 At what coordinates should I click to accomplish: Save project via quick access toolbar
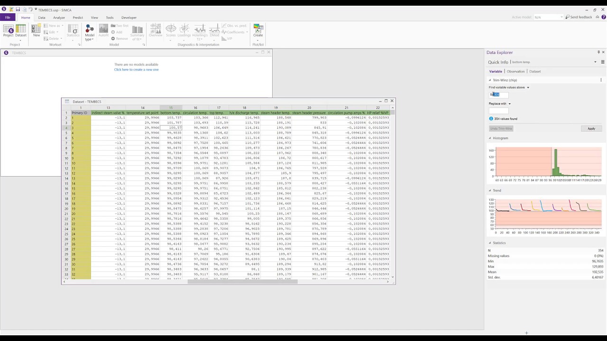click(18, 9)
